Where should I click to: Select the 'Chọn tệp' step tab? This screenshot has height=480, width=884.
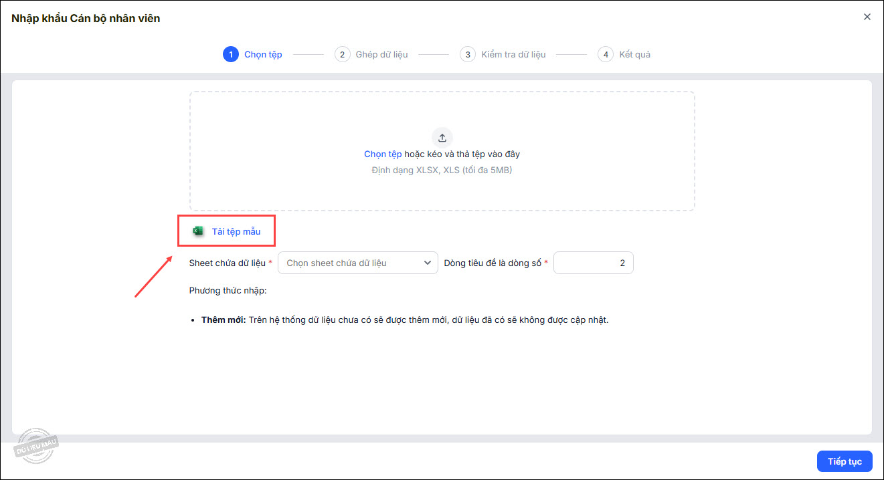[x=263, y=54]
